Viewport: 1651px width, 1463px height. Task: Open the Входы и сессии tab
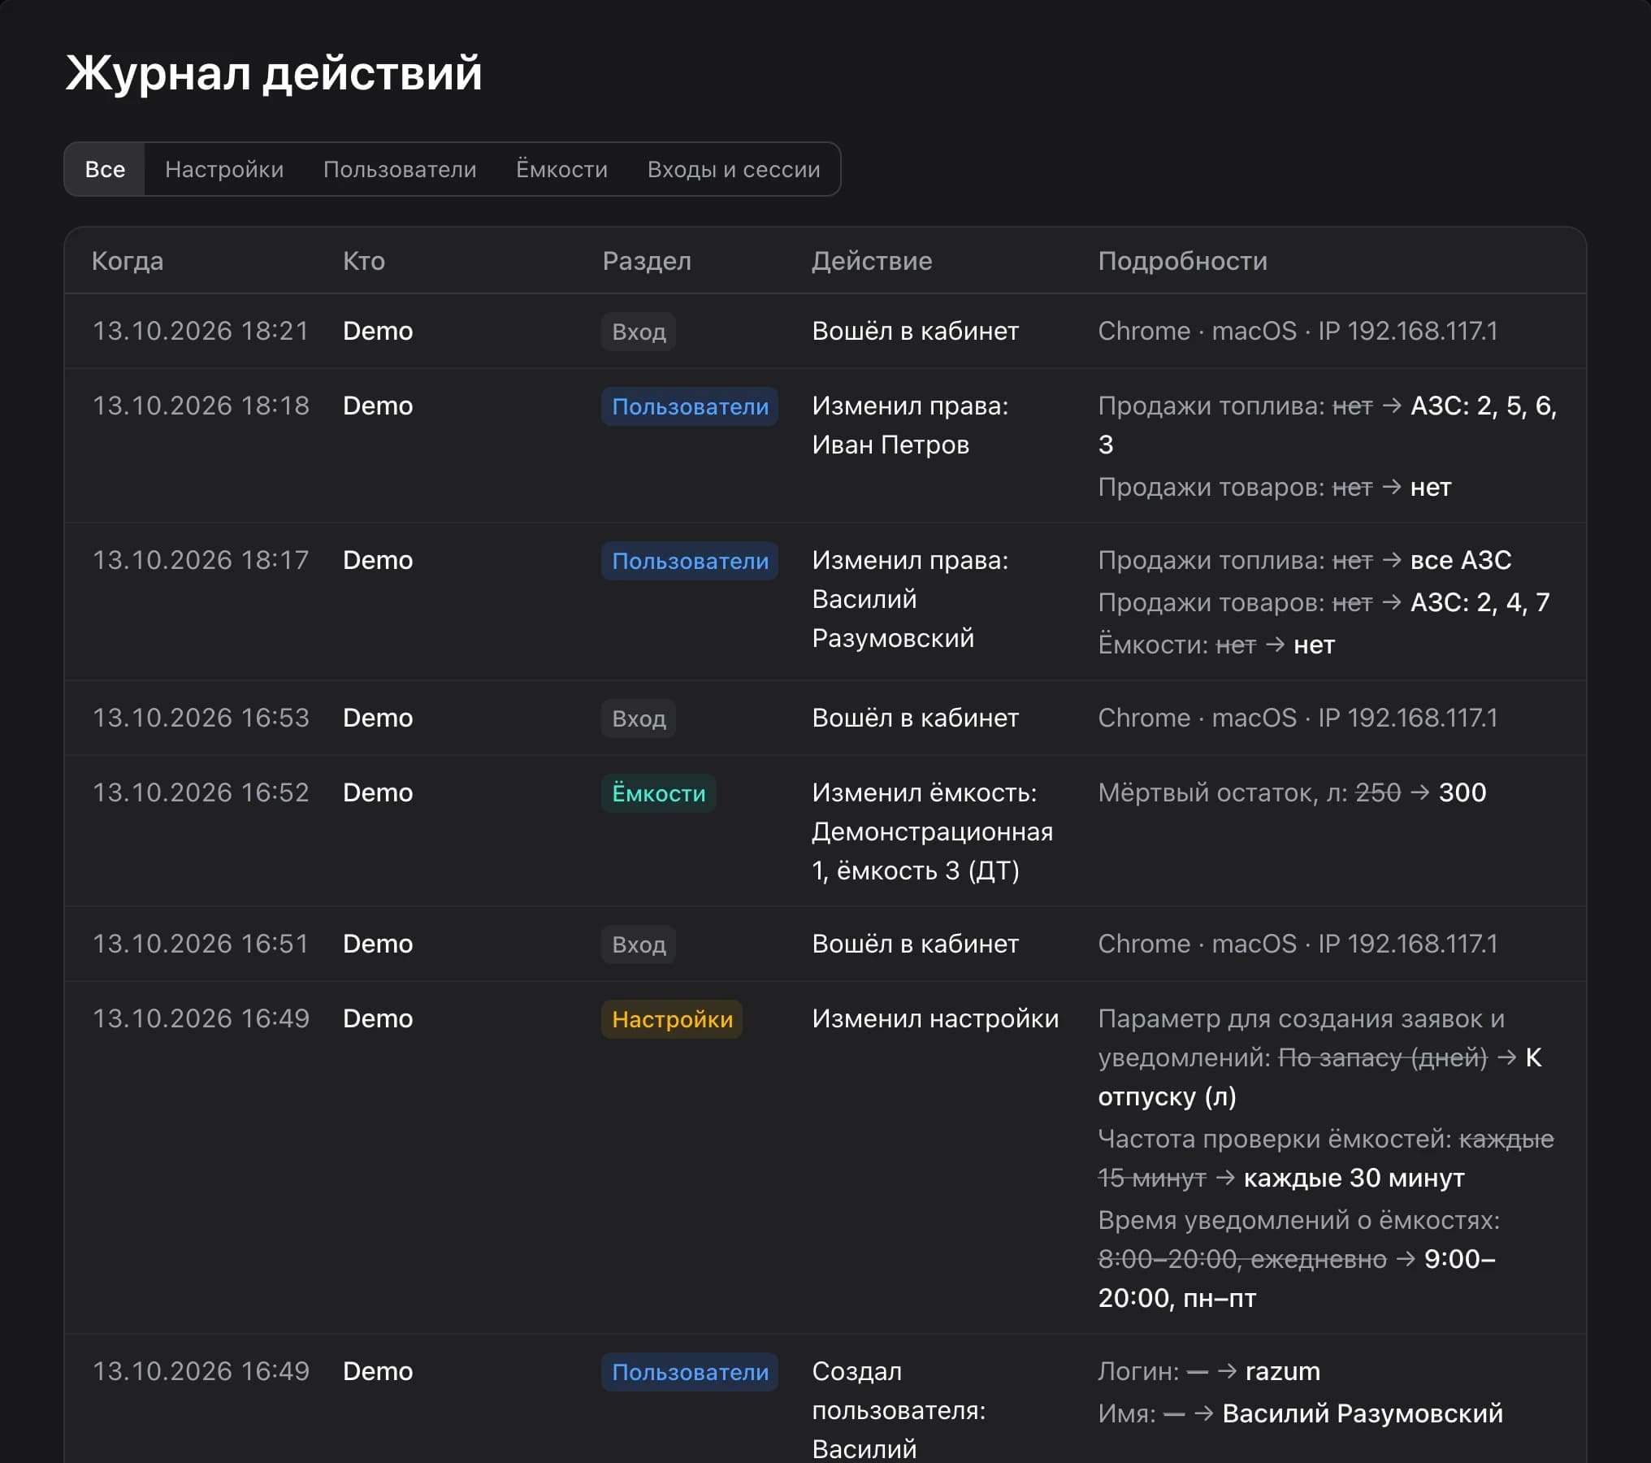pyautogui.click(x=734, y=169)
